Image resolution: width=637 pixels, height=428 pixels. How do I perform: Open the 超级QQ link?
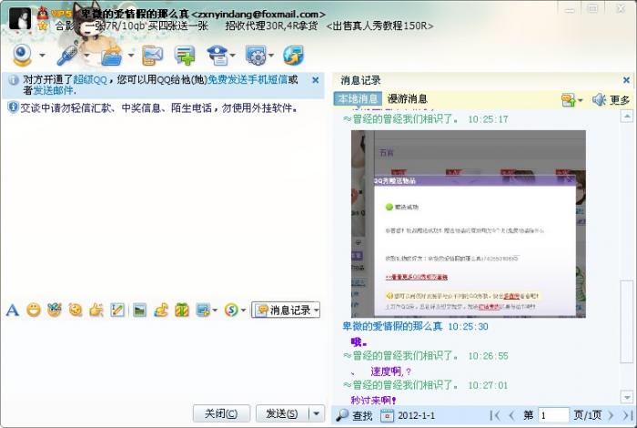pos(90,79)
